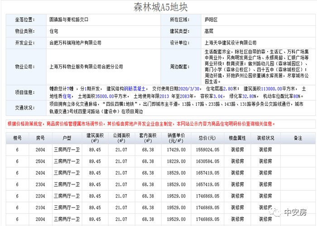The height and width of the screenshot is (226, 317).
Task: Click property company 上海万科物业服务有限公司合肥分公司
Action: point(86,66)
